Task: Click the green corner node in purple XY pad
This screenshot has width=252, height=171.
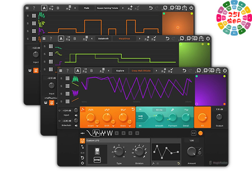Action: (x=196, y=76)
